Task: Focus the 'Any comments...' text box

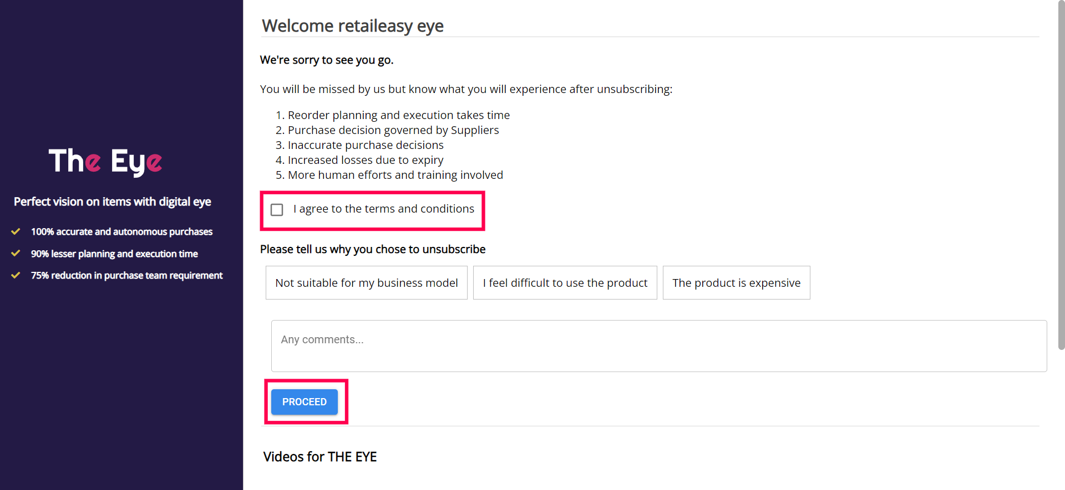Action: tap(658, 346)
